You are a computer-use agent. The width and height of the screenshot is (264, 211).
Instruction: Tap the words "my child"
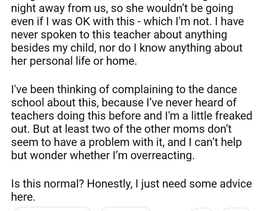[70, 48]
